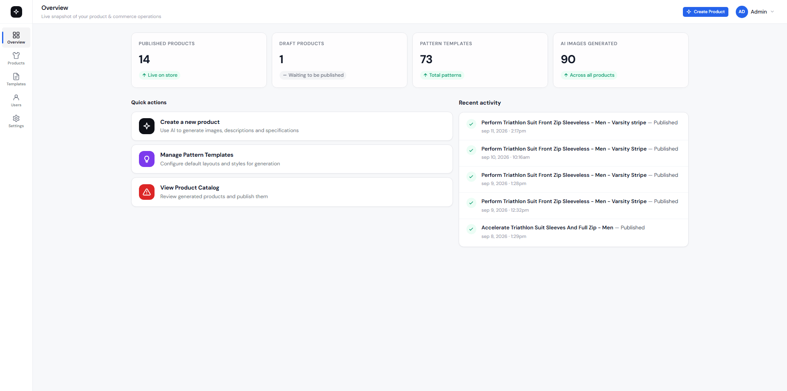Click the app logo in the sidebar

[16, 12]
